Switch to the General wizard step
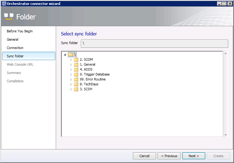 [13, 39]
